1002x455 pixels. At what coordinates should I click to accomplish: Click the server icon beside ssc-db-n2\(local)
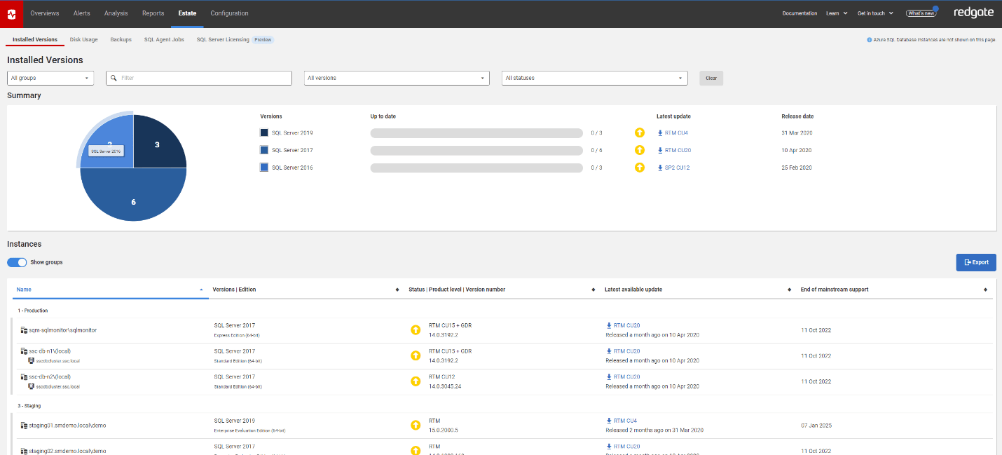click(x=24, y=376)
